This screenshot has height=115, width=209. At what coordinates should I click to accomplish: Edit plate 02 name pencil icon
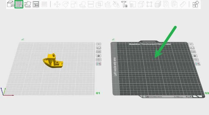tap(113, 39)
